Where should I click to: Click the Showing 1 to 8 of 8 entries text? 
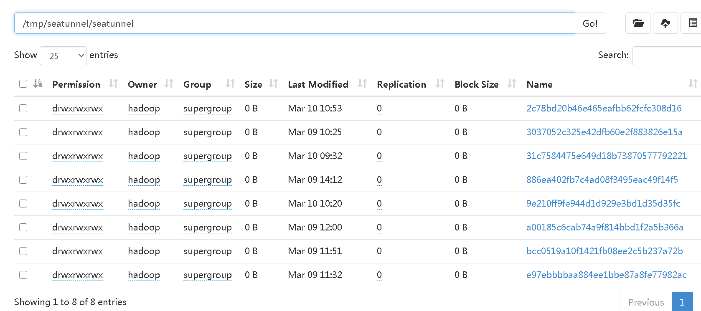click(70, 302)
